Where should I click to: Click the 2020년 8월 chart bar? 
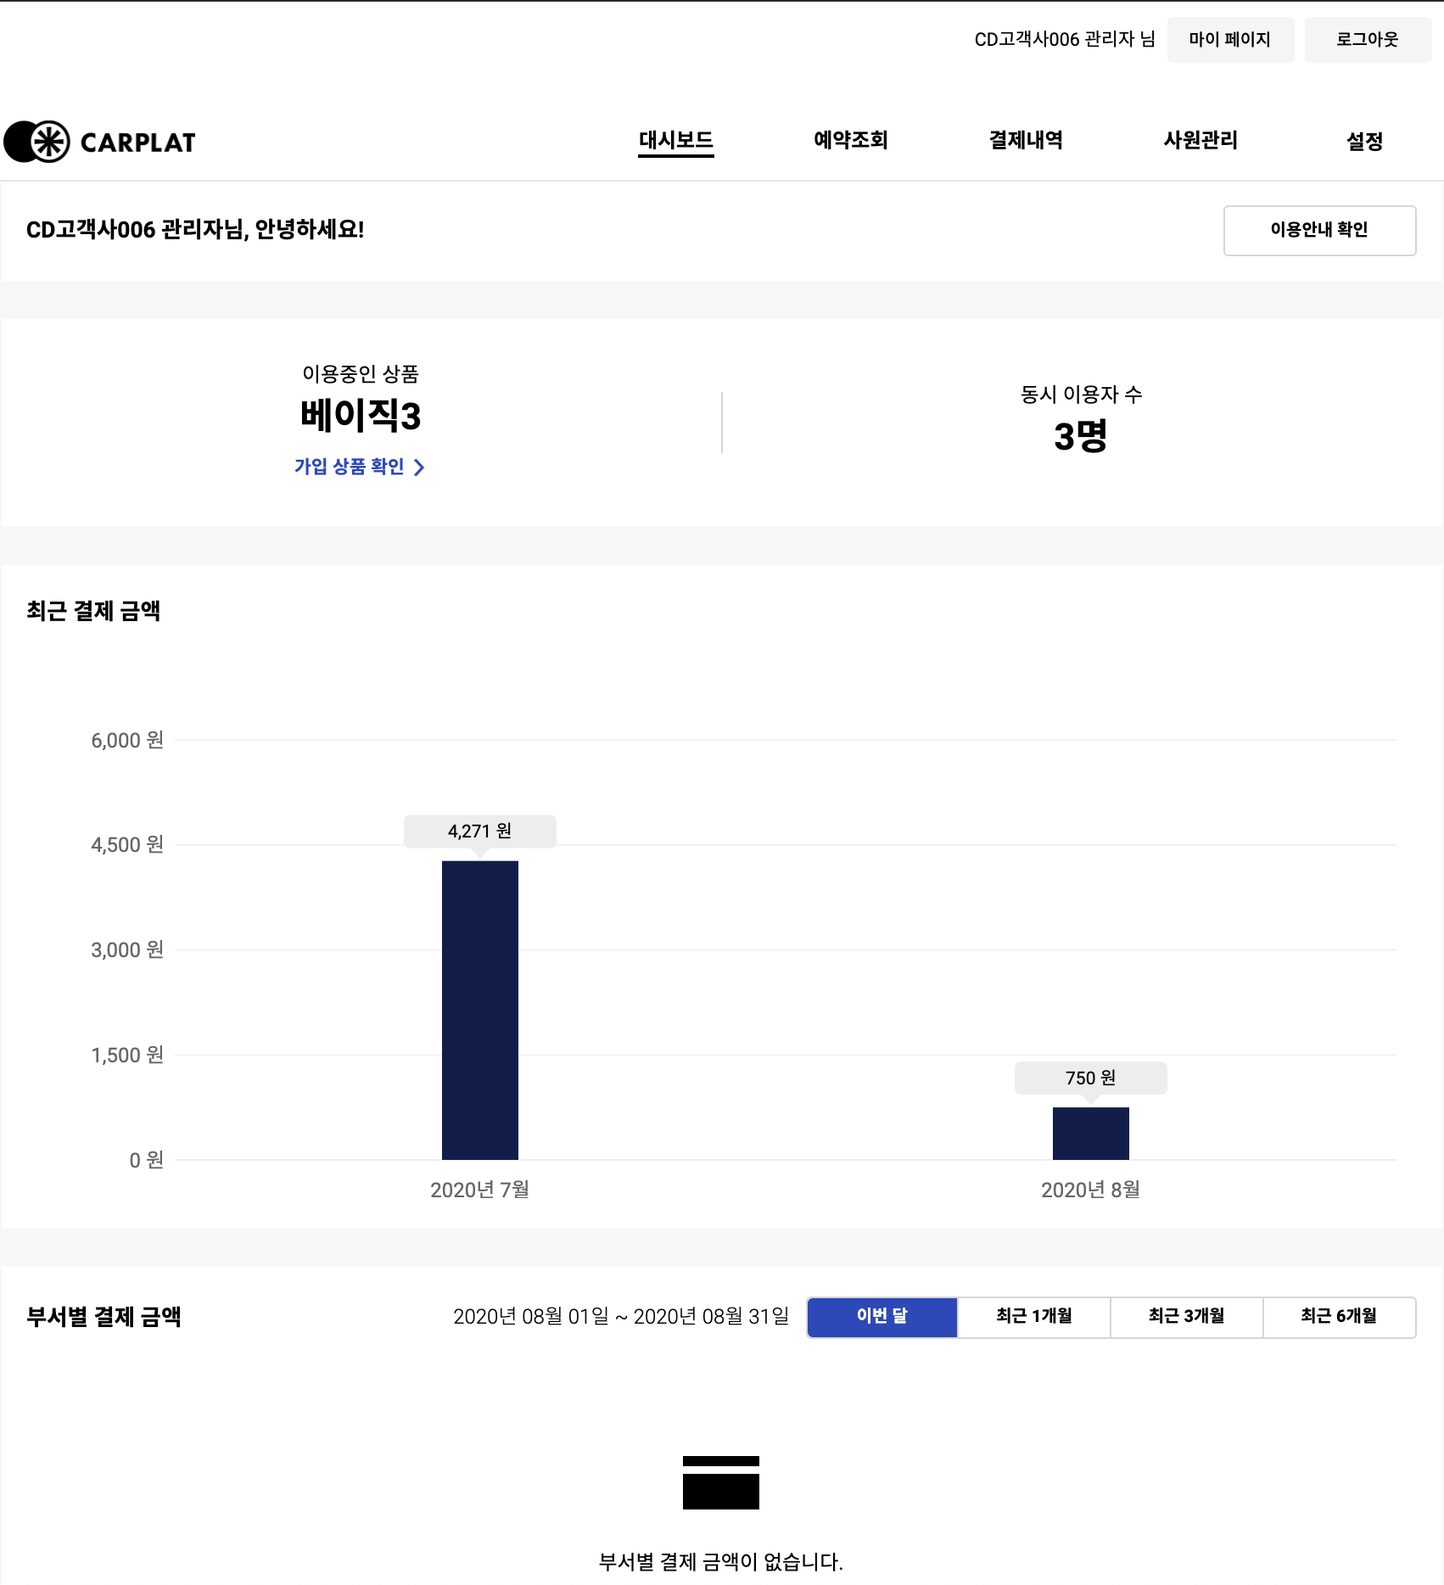coord(1091,1133)
